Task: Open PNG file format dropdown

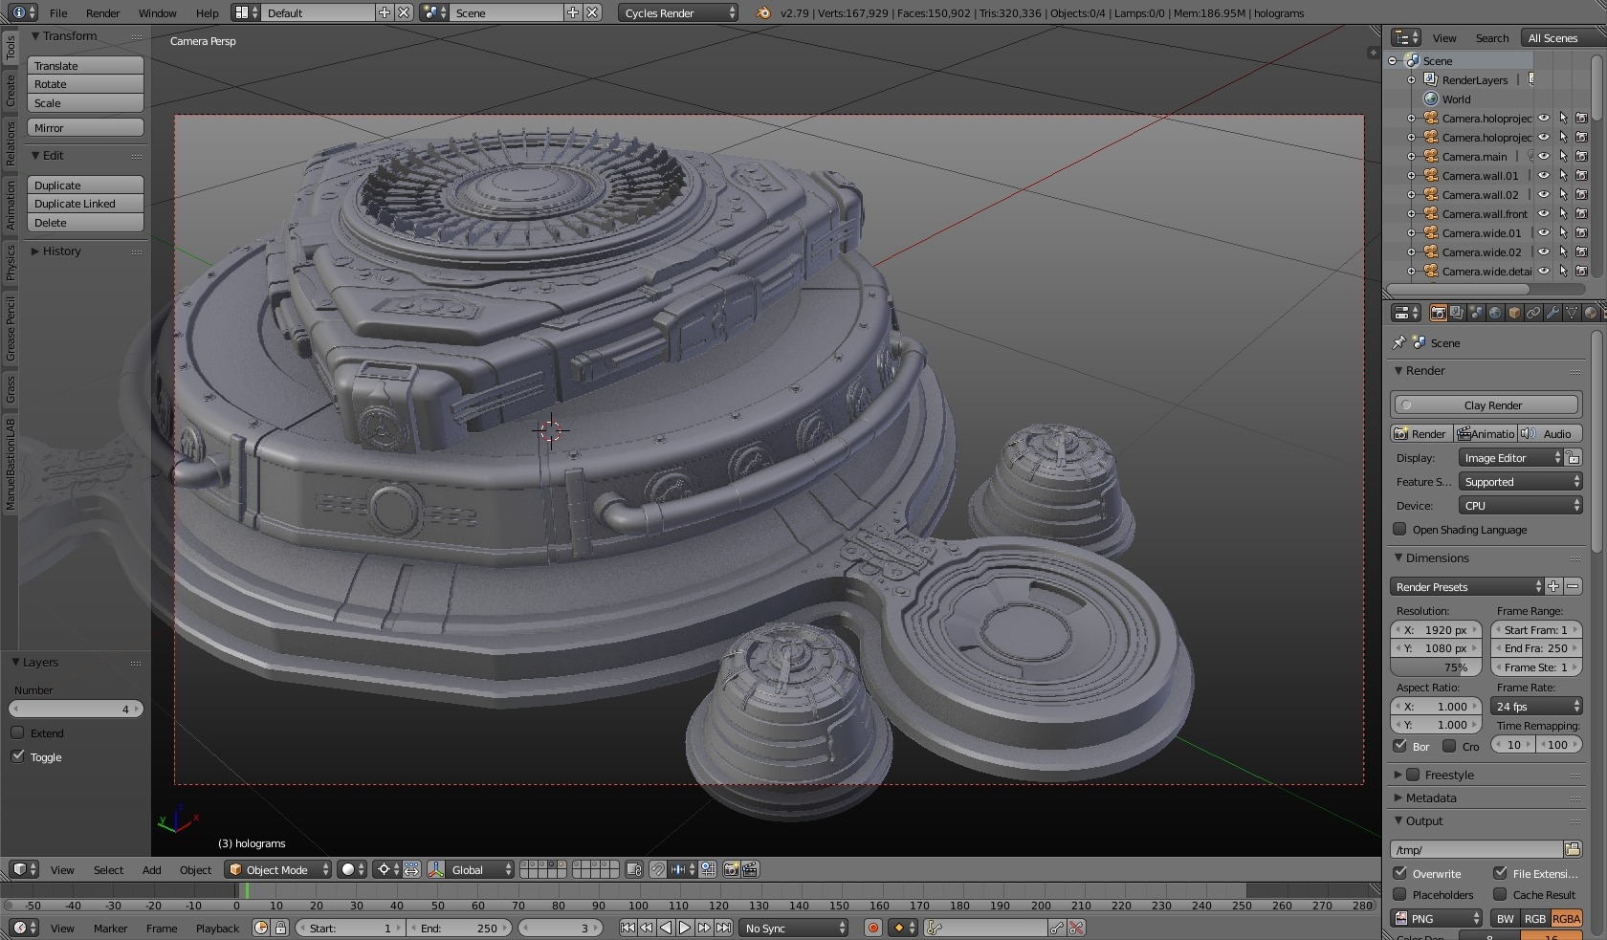Action: [x=1436, y=919]
